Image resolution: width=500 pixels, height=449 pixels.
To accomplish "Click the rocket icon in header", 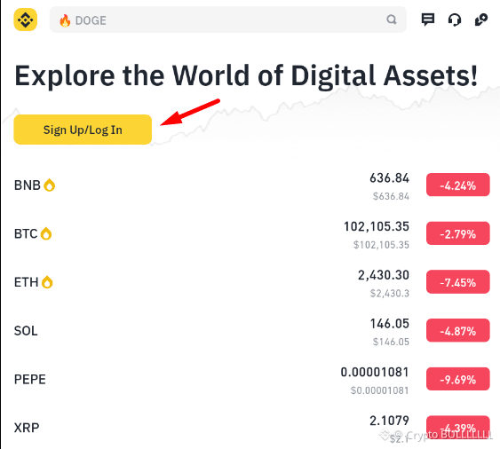I will [481, 20].
